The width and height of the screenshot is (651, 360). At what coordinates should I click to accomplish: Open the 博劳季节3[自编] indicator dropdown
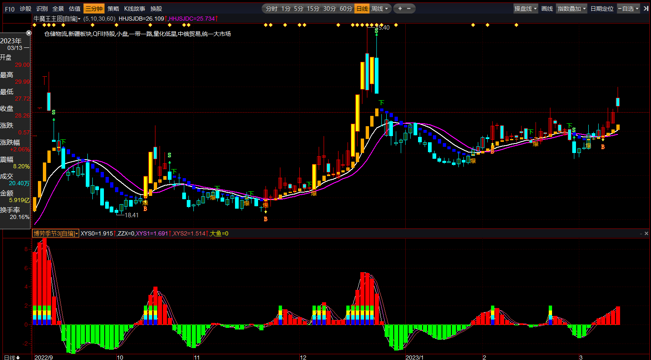(x=56, y=233)
